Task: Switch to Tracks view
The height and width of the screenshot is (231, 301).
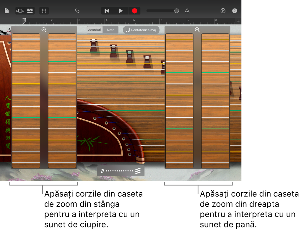Action: tap(30, 11)
